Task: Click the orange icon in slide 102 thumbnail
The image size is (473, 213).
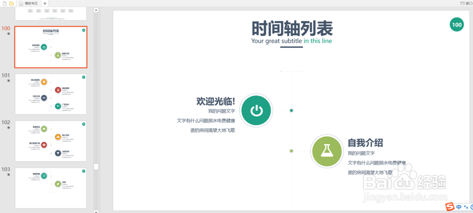Action: click(58, 136)
